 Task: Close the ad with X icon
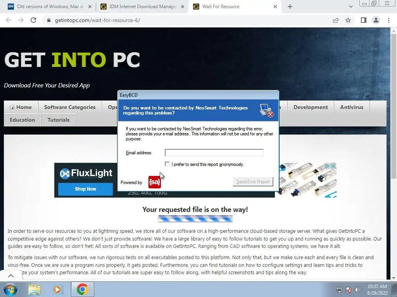pyautogui.click(x=333, y=166)
